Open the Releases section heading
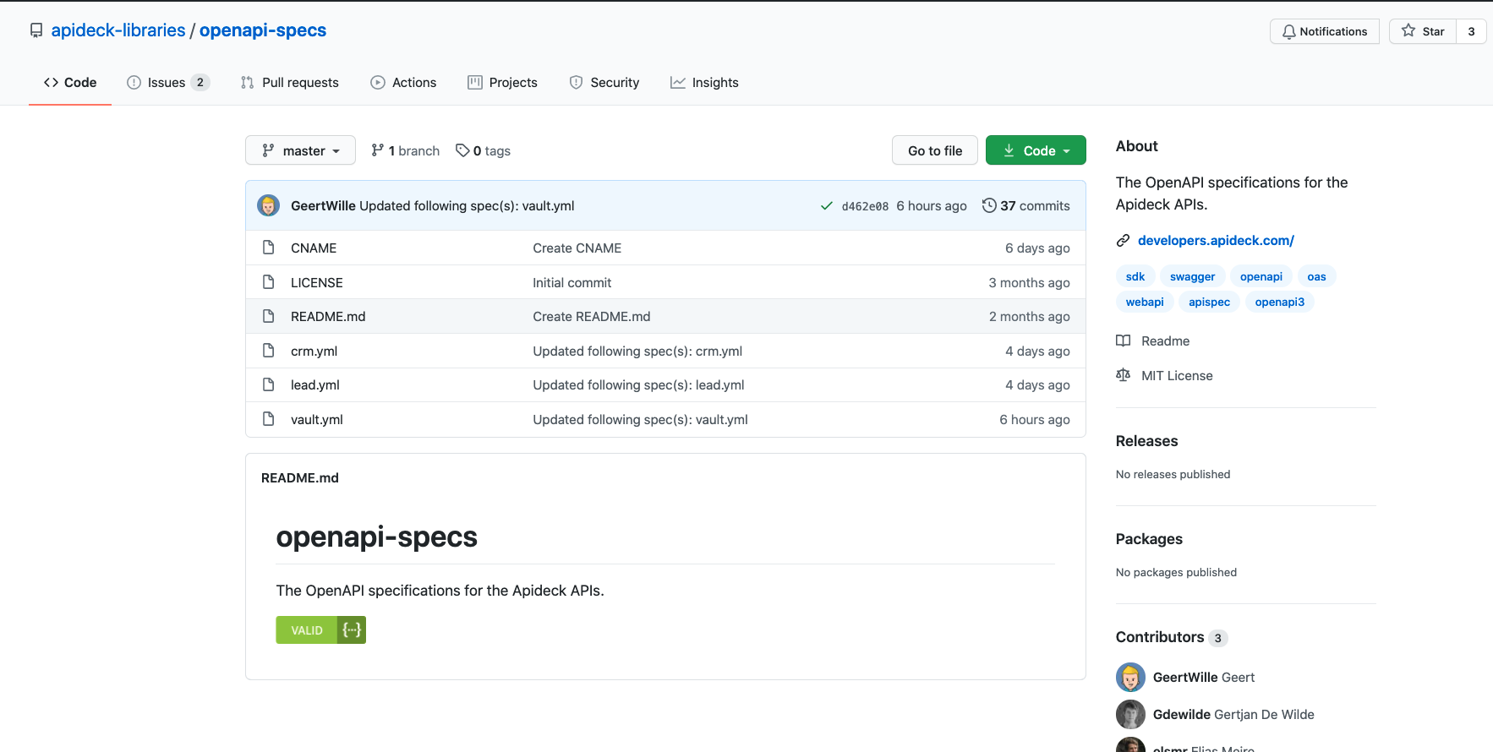The image size is (1493, 752). (x=1146, y=441)
